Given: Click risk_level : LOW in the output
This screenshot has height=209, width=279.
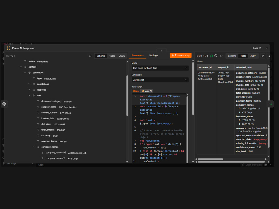Looking at the screenshot, I should pos(244,151).
